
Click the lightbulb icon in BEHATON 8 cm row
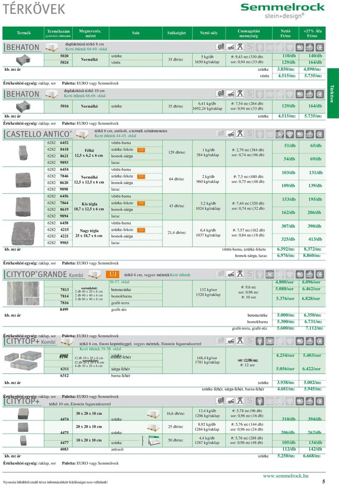pos(260,47)
